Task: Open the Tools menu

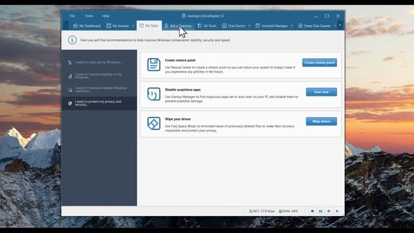Action: click(x=89, y=16)
